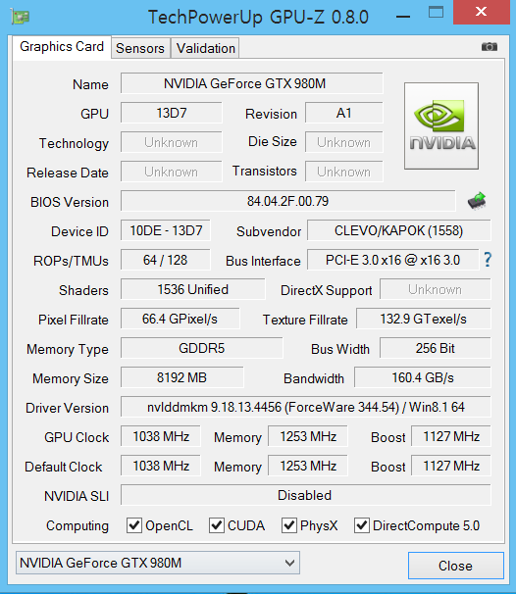Click the NVIDIA logo image
The height and width of the screenshot is (594, 516).
[x=441, y=125]
